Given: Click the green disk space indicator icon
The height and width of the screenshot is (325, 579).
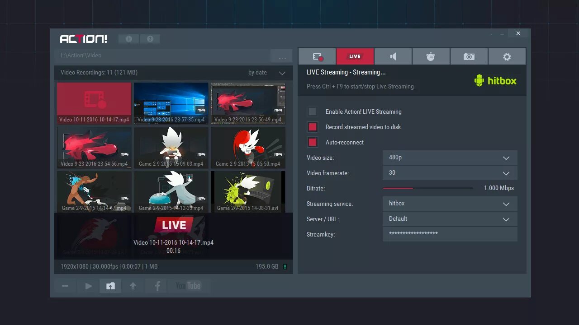Looking at the screenshot, I should pos(285,267).
